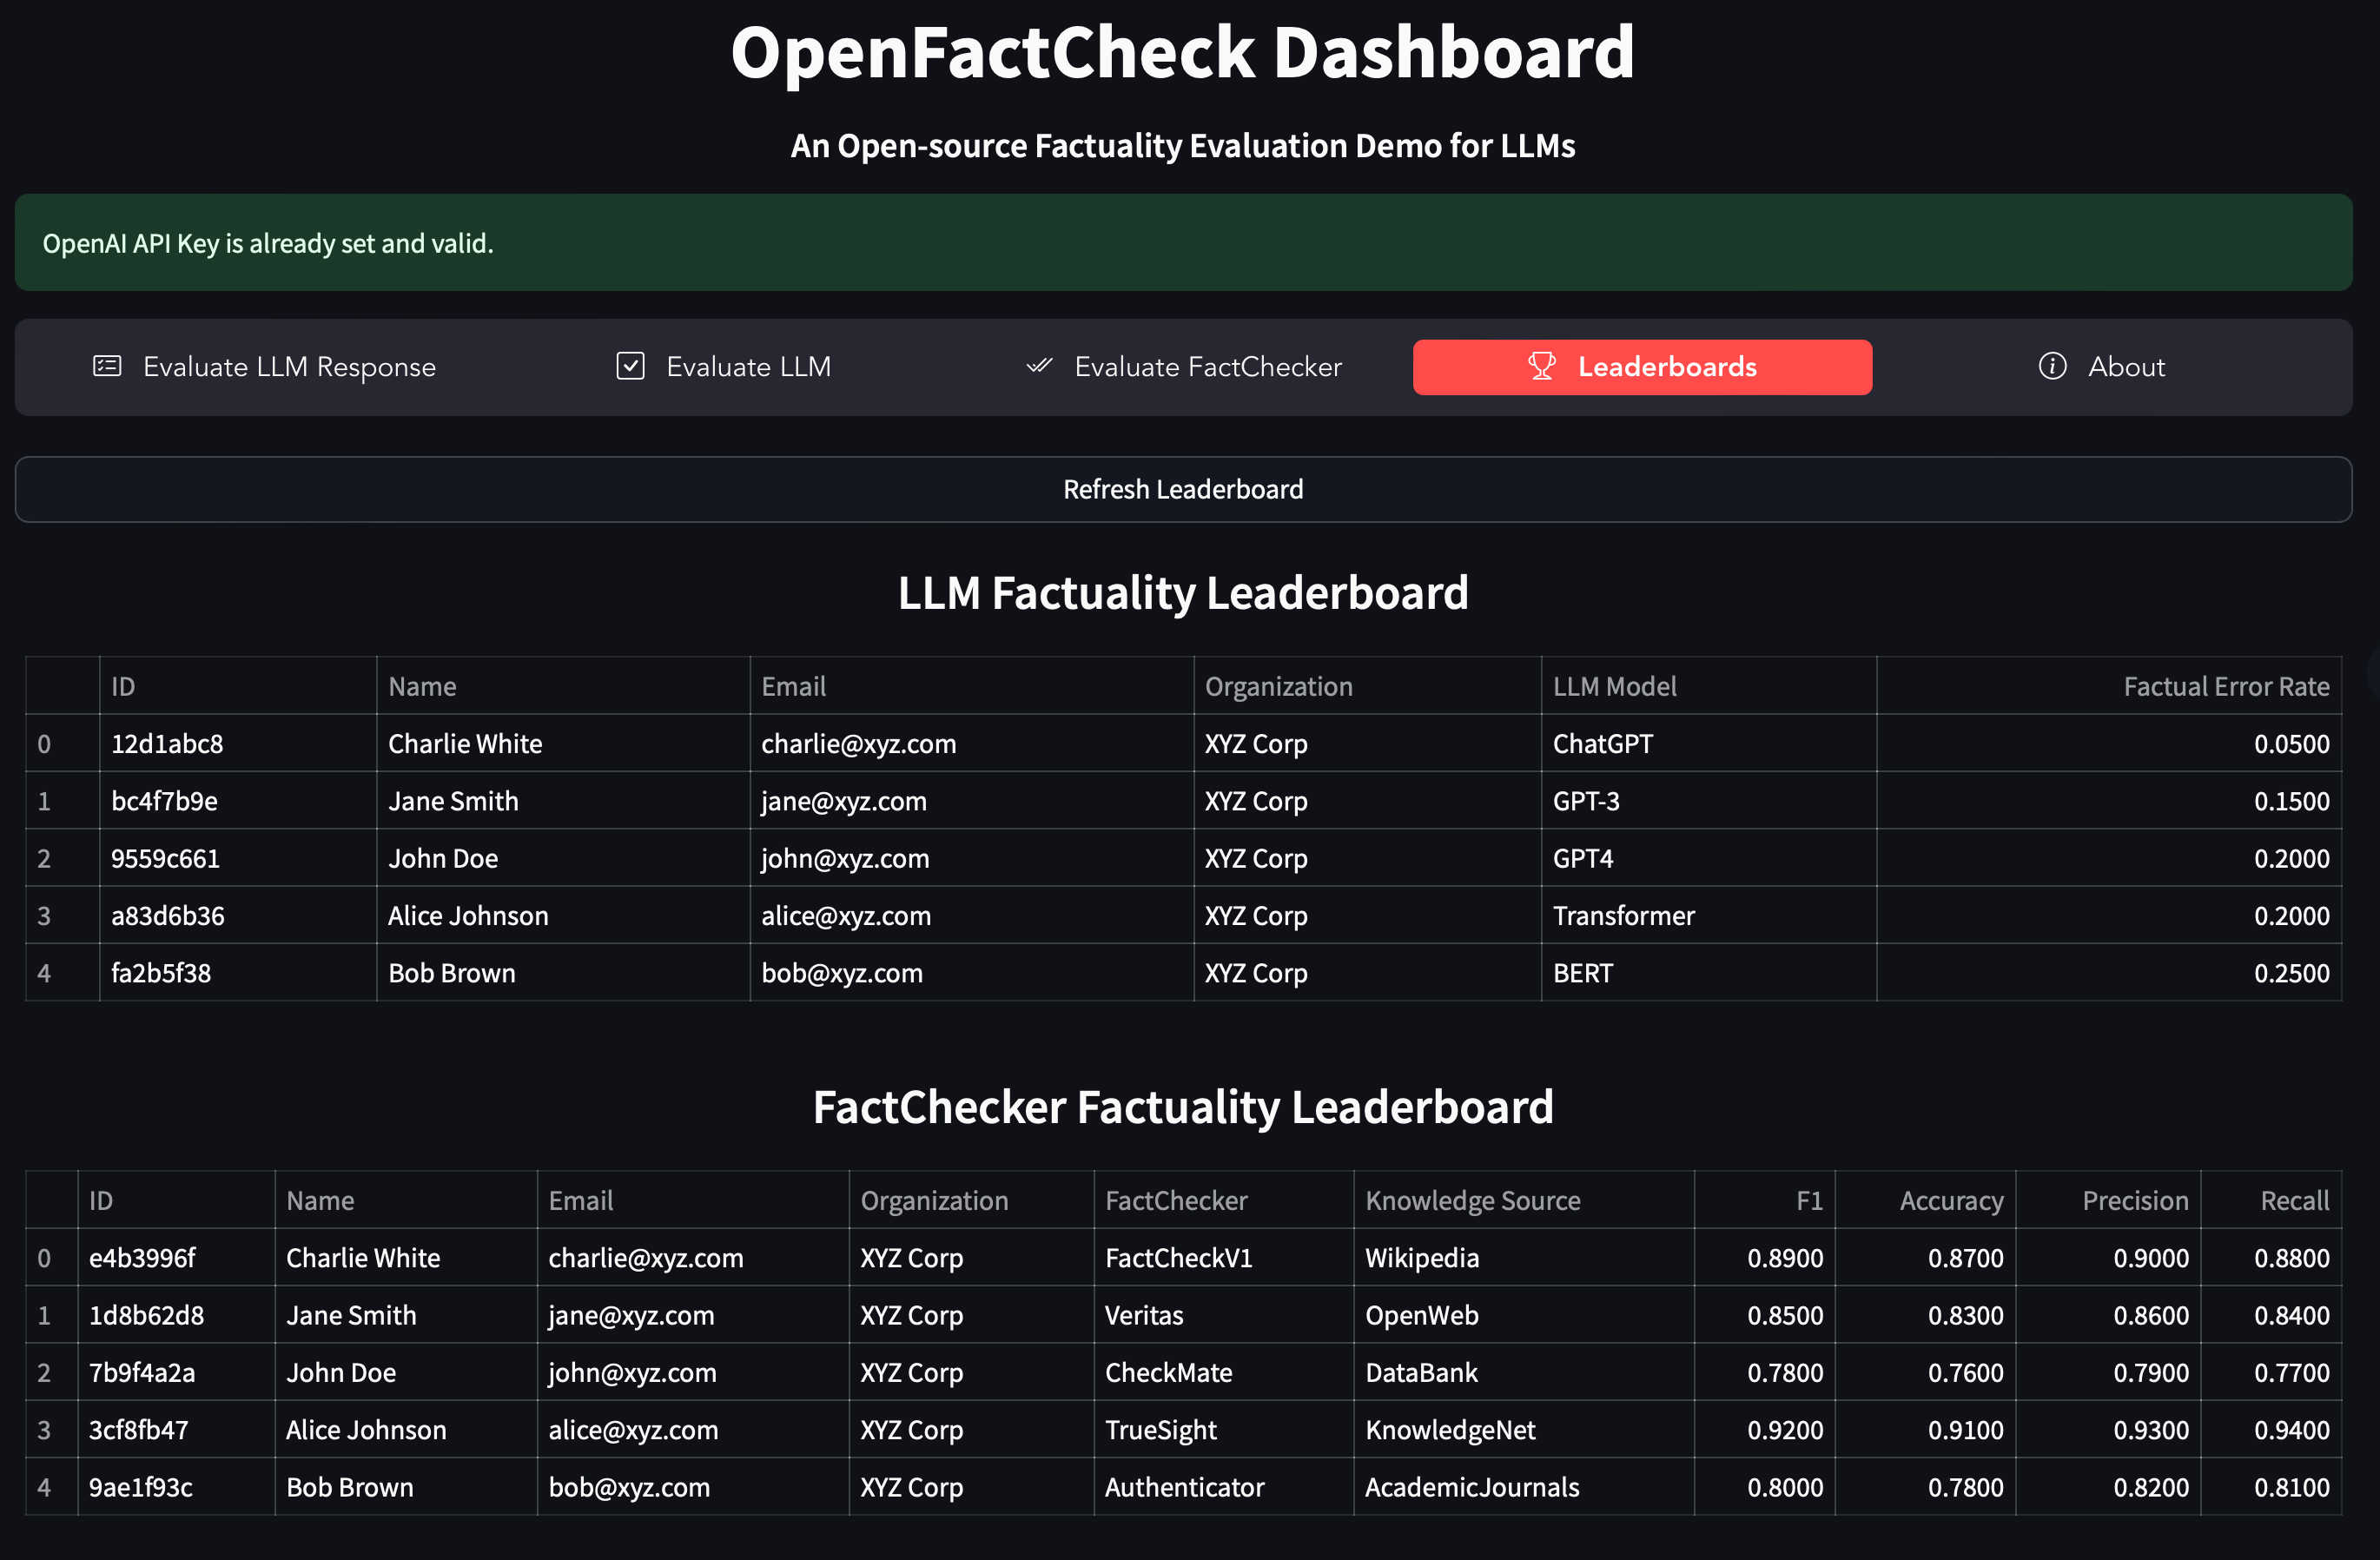Screen dimensions: 2380x1560
Task: Click the About info circle icon
Action: click(x=2052, y=366)
